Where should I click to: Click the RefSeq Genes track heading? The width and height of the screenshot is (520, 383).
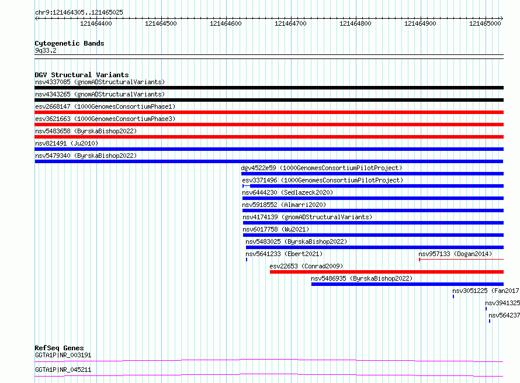pyautogui.click(x=59, y=348)
